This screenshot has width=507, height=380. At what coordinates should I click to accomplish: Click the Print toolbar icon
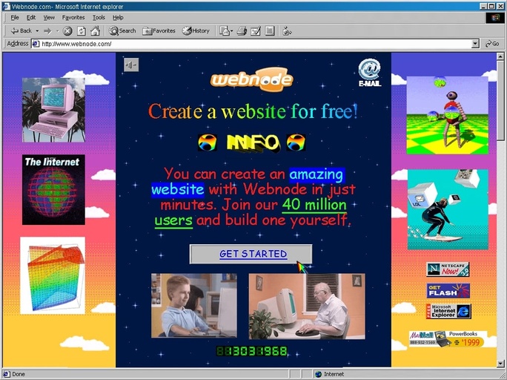pos(242,31)
